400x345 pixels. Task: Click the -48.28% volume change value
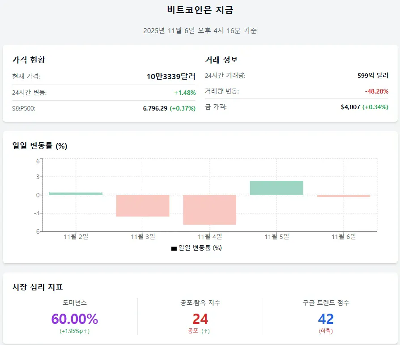click(x=376, y=91)
